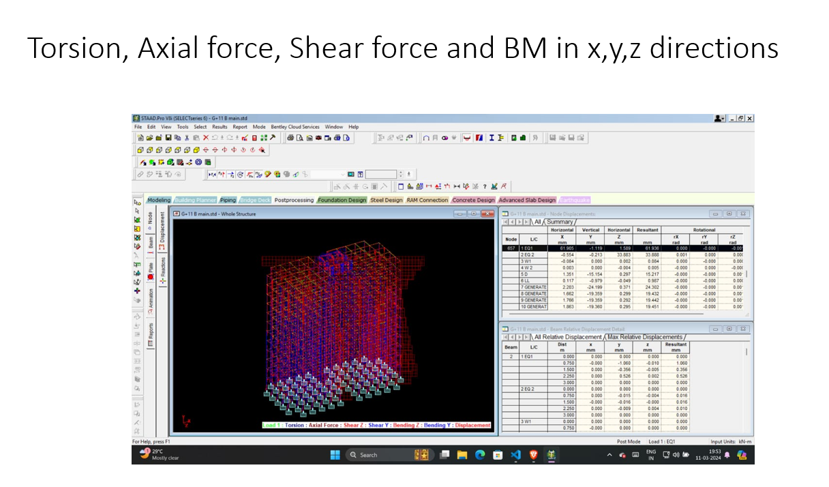Switch to the Concrete Design tab
Viewport: 829px width, 487px height.
tap(473, 200)
